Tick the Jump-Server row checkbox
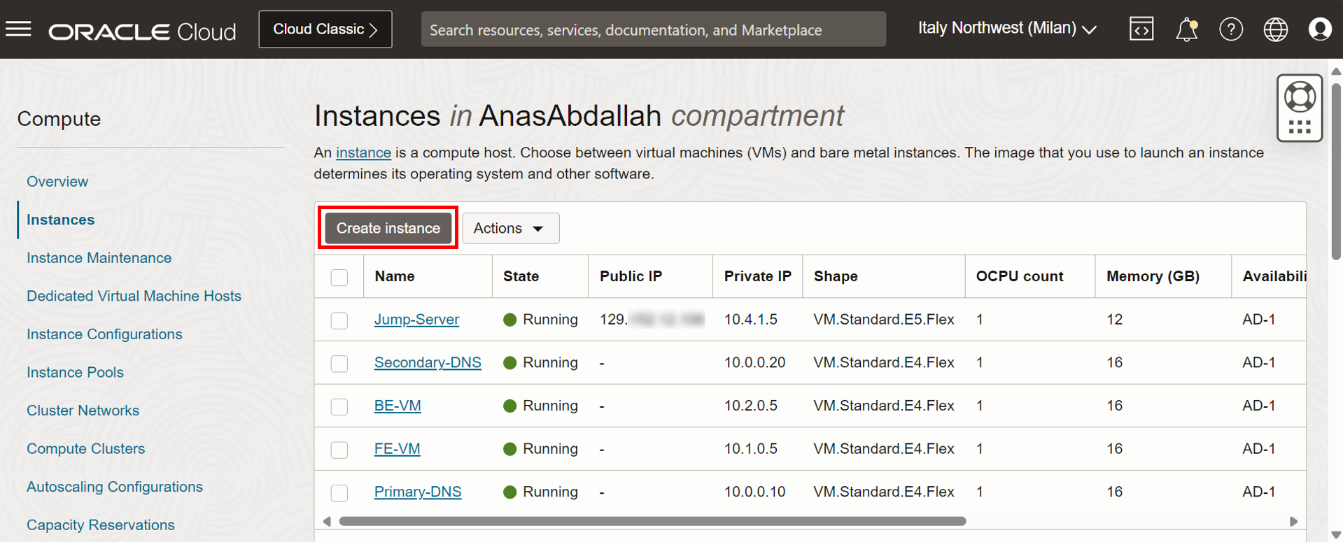 pyautogui.click(x=339, y=320)
